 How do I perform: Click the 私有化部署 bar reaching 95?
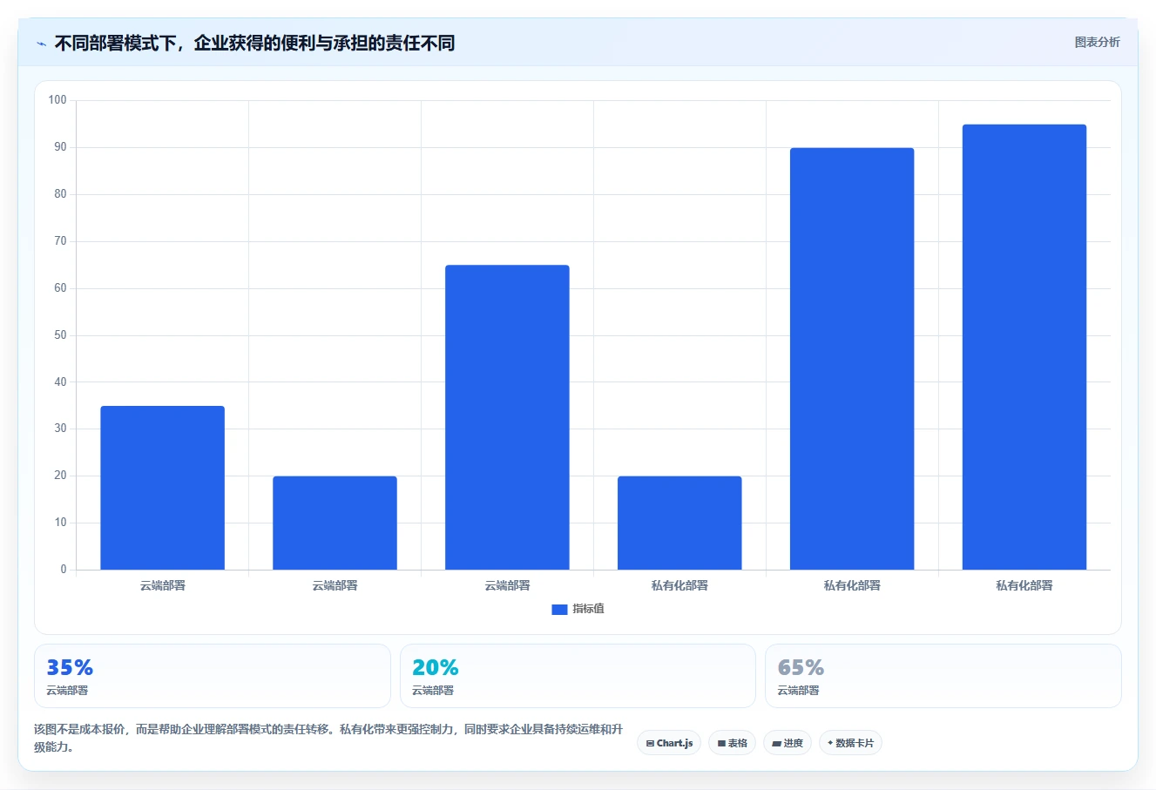[1024, 347]
